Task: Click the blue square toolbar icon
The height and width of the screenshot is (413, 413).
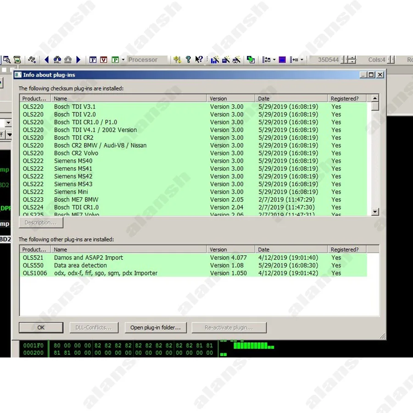Action: pos(282,60)
